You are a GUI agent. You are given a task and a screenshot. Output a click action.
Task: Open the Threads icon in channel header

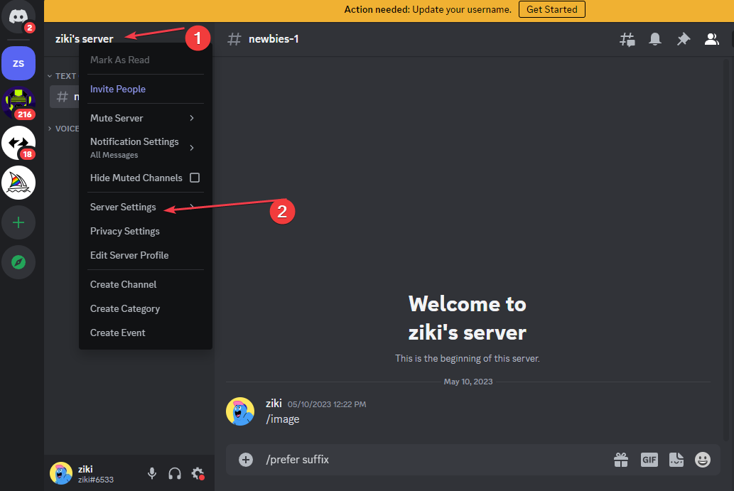click(627, 39)
